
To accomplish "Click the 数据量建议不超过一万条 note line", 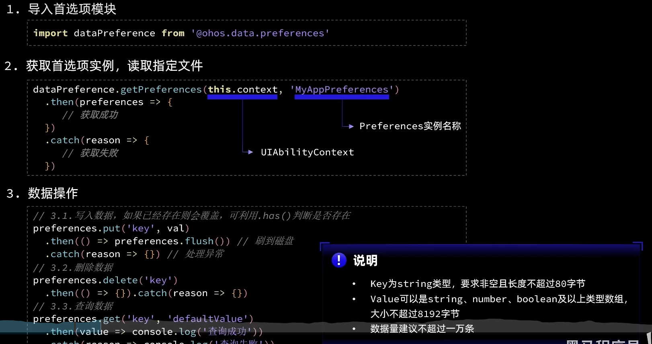I will (x=422, y=329).
